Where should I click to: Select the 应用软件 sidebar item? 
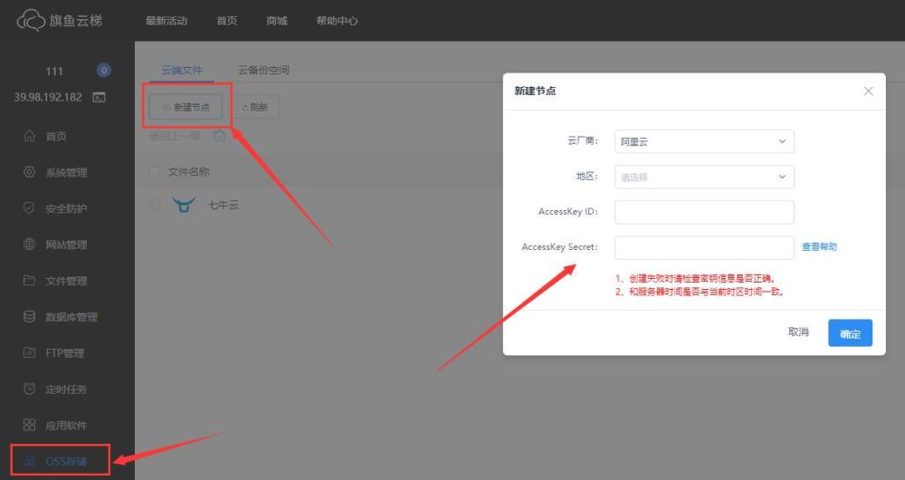pos(67,425)
